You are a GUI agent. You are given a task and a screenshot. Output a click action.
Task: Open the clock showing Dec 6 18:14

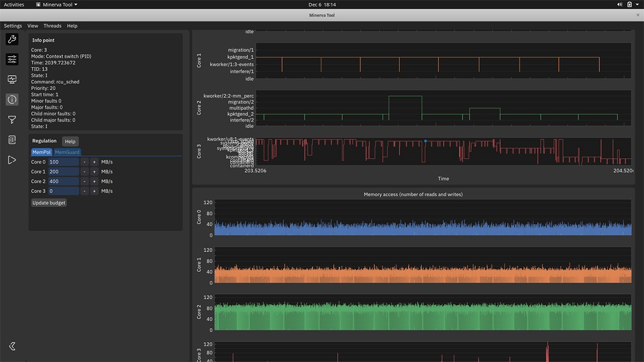click(x=322, y=4)
